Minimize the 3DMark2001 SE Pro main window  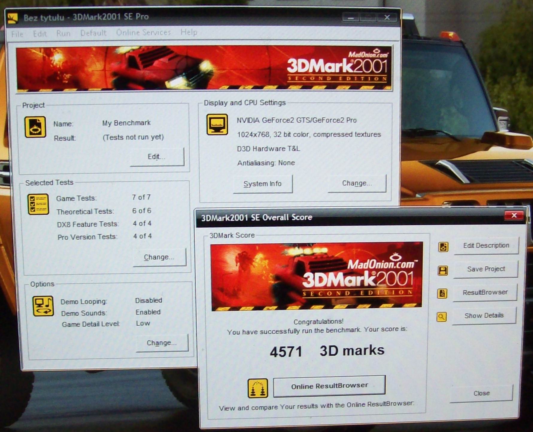[x=351, y=18]
